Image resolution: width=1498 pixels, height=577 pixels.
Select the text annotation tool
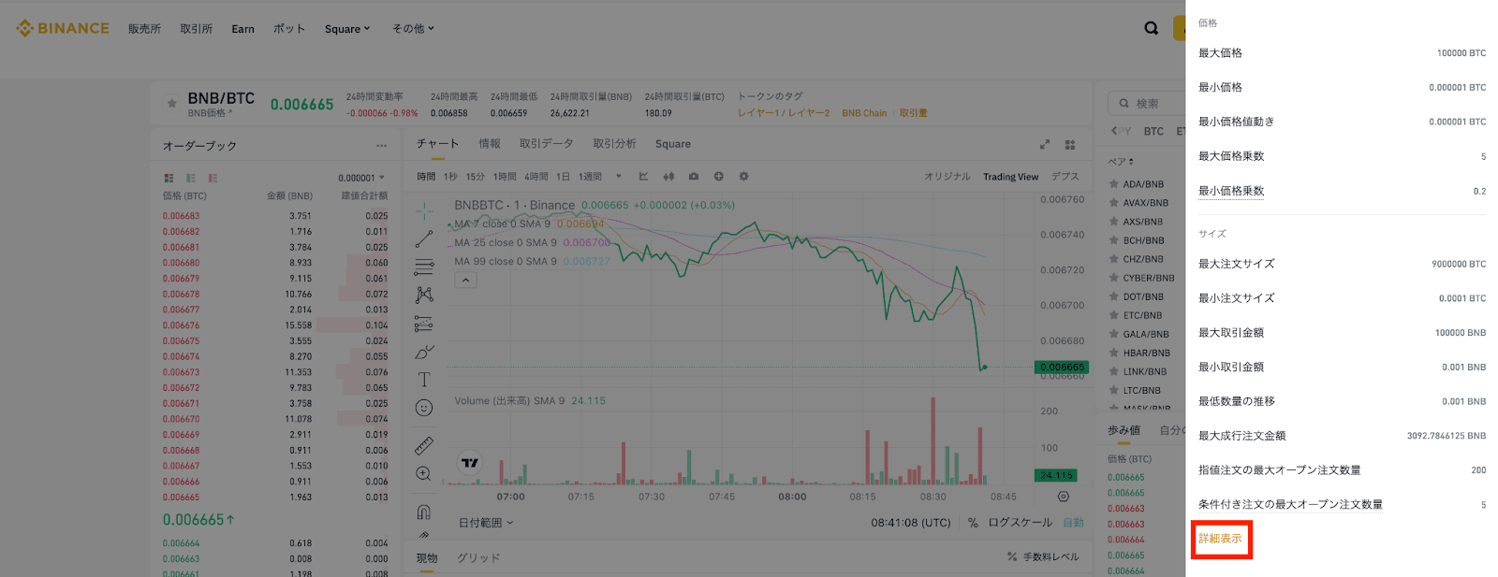click(424, 380)
